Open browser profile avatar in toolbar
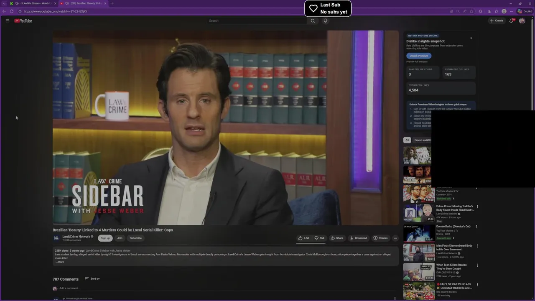535x301 pixels. (x=504, y=11)
